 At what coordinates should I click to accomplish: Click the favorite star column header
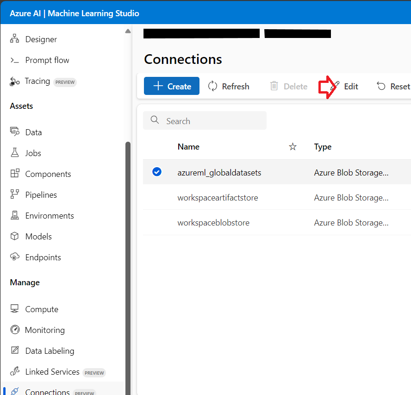293,147
